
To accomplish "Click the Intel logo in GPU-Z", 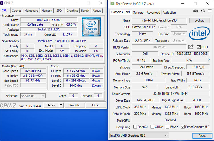I will pyautogui.click(x=199, y=33).
